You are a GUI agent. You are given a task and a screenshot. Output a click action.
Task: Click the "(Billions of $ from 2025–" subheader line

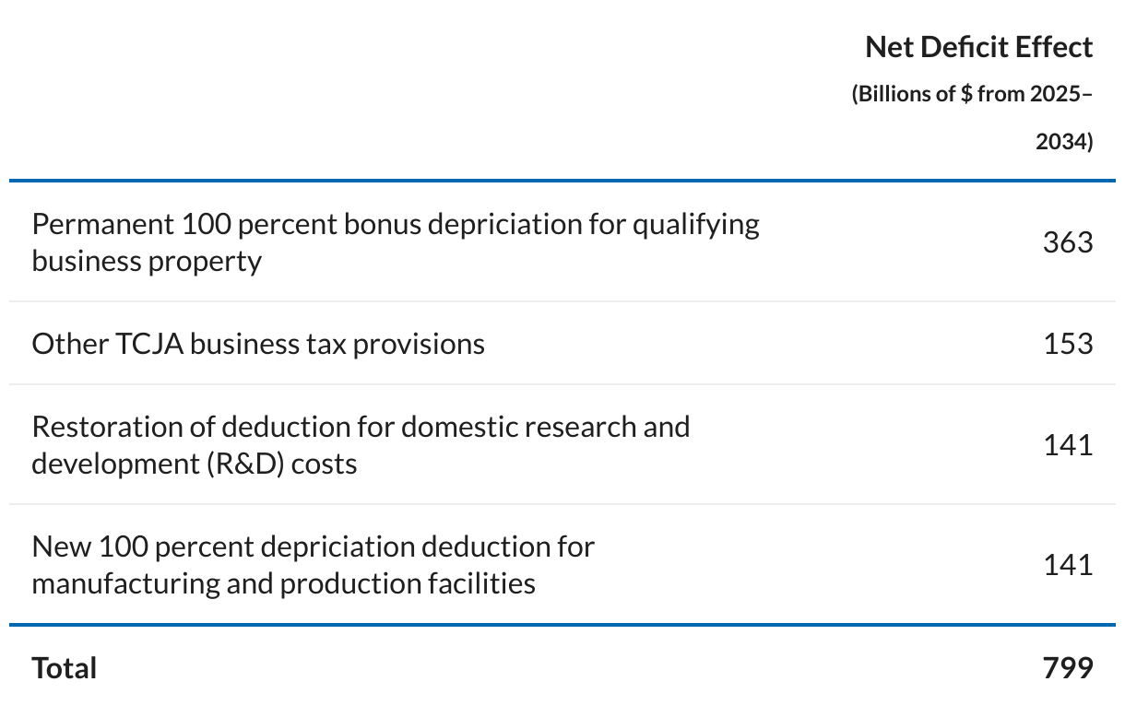click(972, 94)
